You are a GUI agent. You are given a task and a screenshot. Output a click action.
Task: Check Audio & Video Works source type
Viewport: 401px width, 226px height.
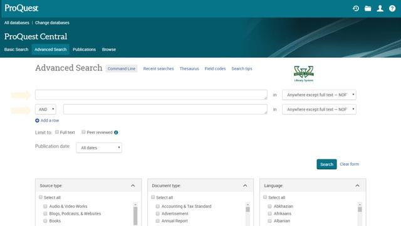tap(45, 207)
